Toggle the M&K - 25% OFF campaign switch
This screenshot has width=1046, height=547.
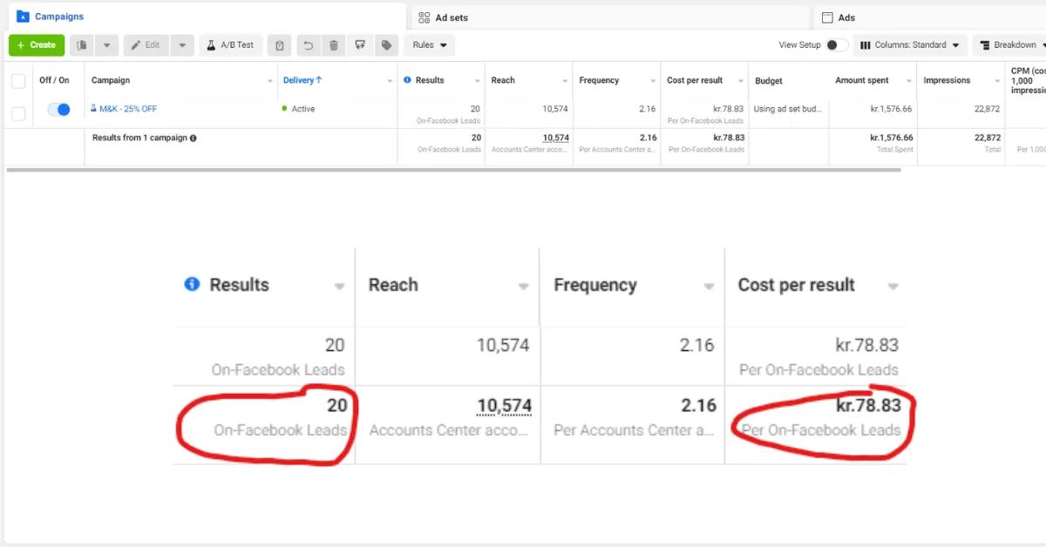(58, 110)
